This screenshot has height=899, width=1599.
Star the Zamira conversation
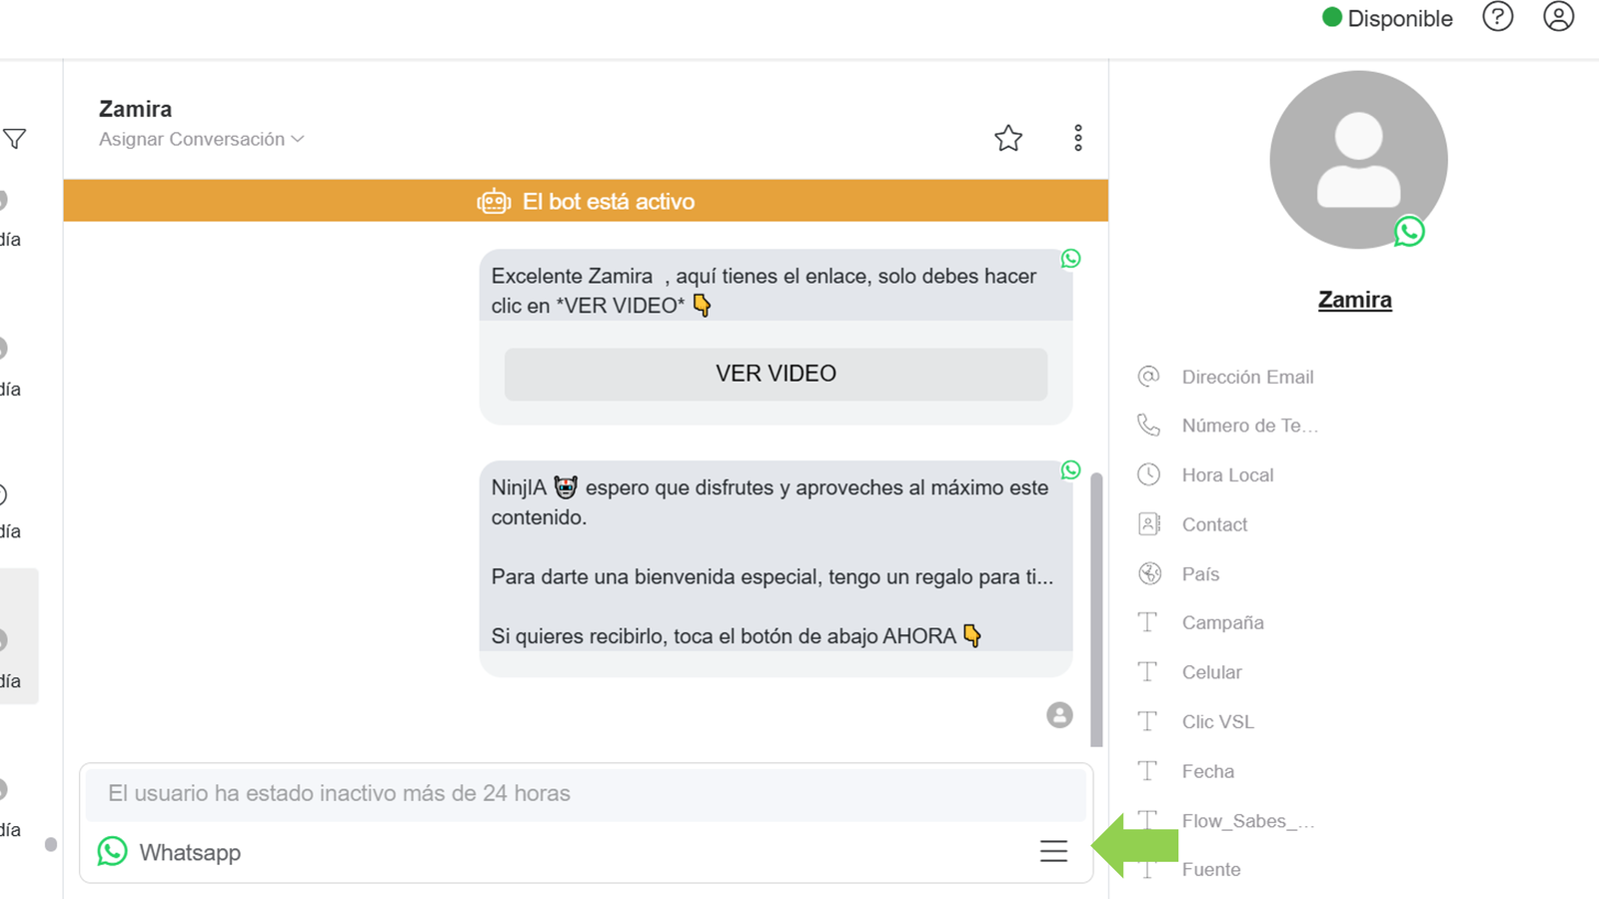pos(1008,138)
